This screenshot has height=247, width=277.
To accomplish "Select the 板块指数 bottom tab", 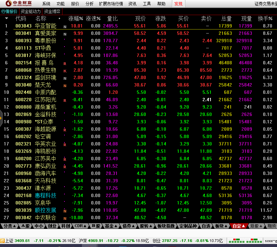I will [x=166, y=226].
